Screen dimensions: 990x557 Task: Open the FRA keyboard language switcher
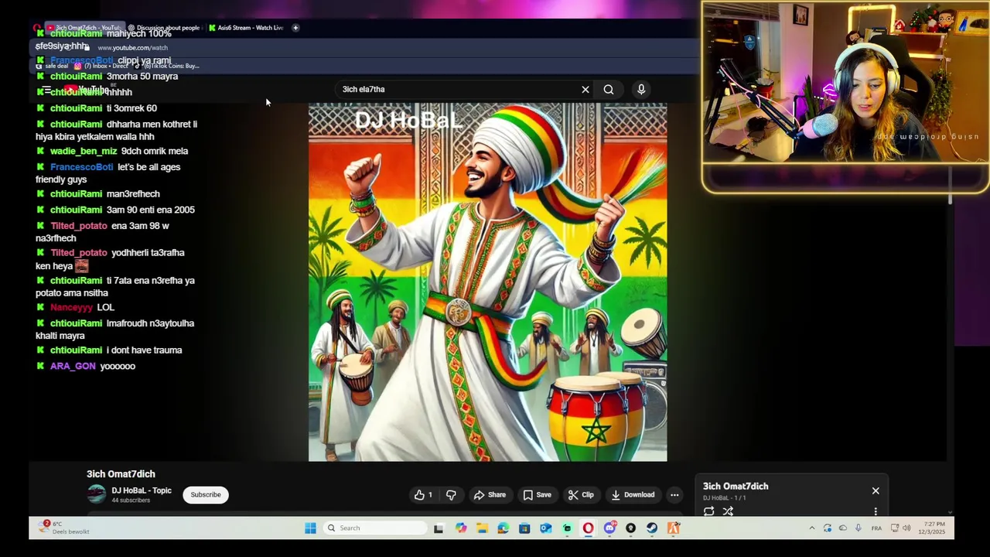(876, 528)
